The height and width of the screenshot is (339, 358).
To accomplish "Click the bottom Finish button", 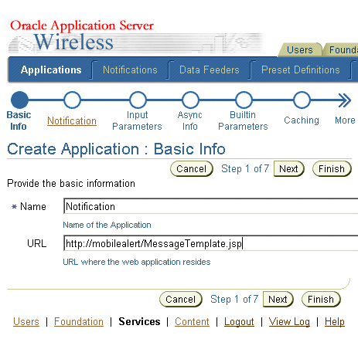I will coord(321,300).
